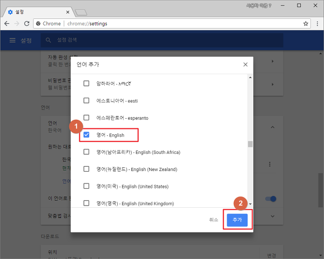Maximize the Chrome window
The height and width of the screenshot is (259, 324).
point(299,5)
